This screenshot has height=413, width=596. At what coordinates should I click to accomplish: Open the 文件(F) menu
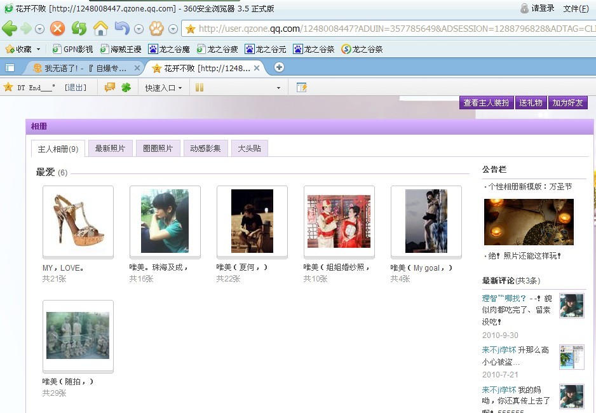click(x=576, y=8)
